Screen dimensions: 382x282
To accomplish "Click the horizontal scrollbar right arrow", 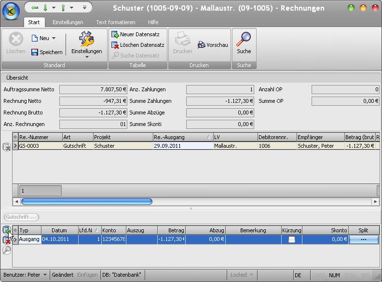I will point(375,201).
